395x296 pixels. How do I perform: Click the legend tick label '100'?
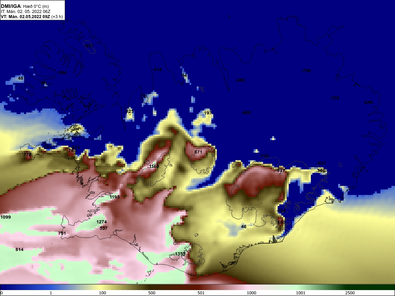pos(103,293)
